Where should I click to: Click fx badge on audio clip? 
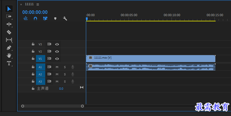click(x=91, y=66)
